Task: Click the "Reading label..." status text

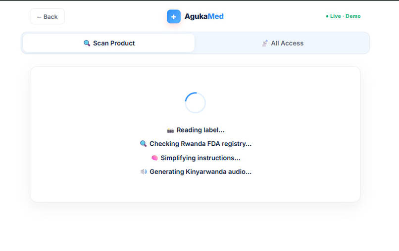Action: pos(200,130)
